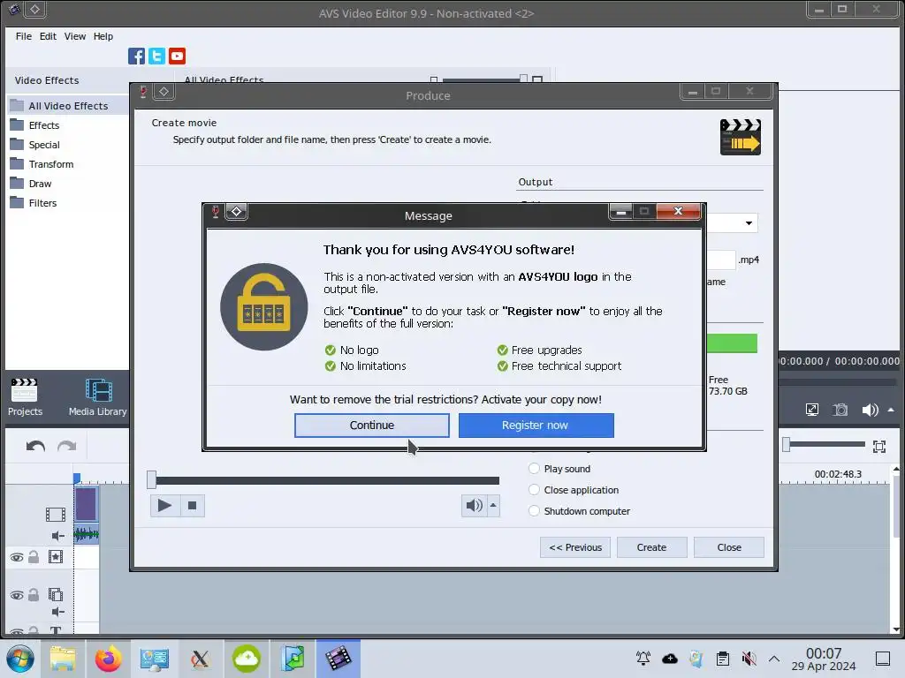This screenshot has height=678, width=905.
Task: Click the AVS Video Editor taskbar icon
Action: coord(338,659)
